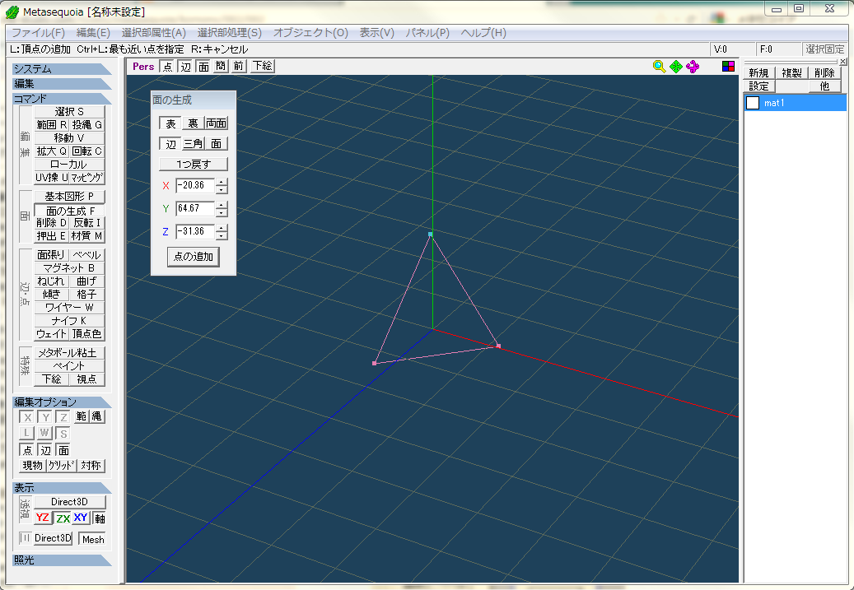Image resolution: width=854 pixels, height=590 pixels.
Task: Select the 移動 V move command
Action: click(x=69, y=137)
